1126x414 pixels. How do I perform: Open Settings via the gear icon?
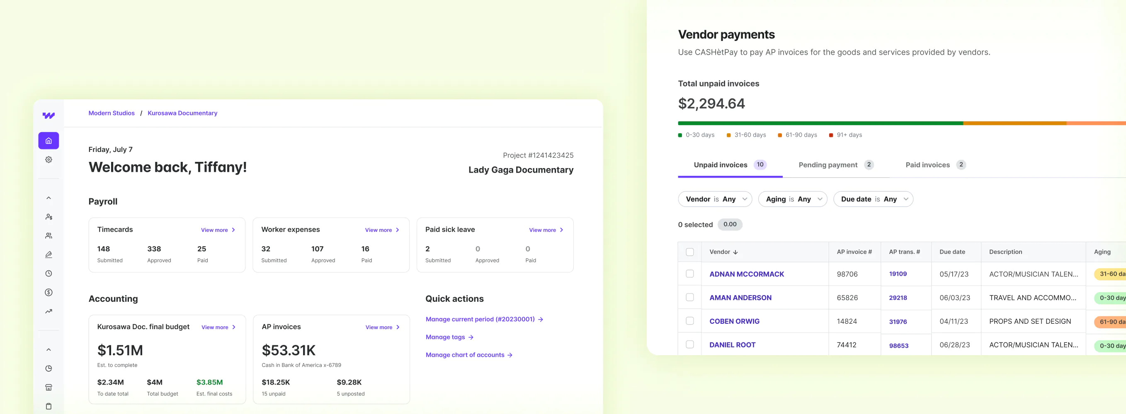pyautogui.click(x=48, y=159)
